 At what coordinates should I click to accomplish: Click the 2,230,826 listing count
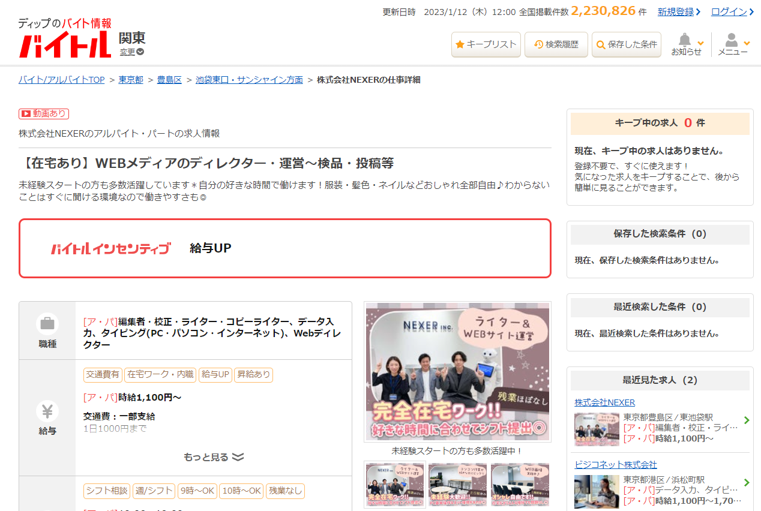tap(603, 11)
